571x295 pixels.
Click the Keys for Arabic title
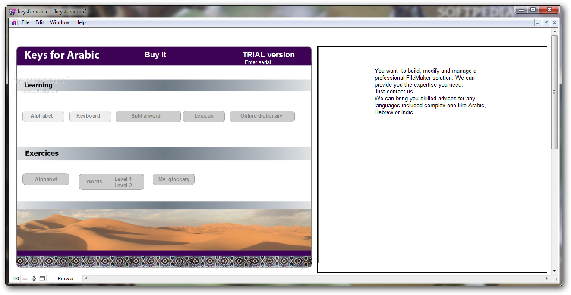click(62, 55)
